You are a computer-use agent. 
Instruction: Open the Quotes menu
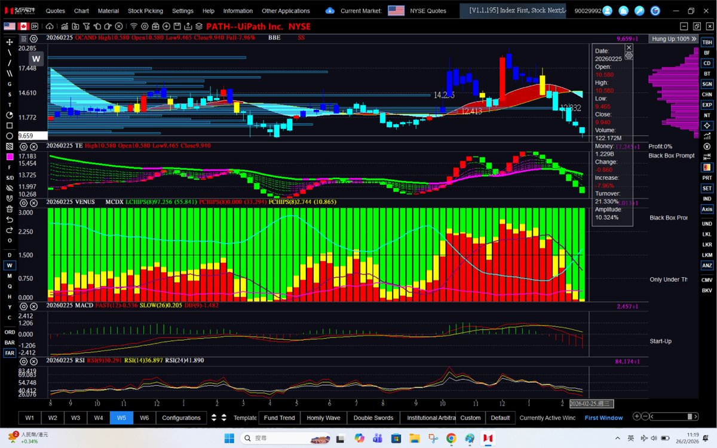click(56, 11)
